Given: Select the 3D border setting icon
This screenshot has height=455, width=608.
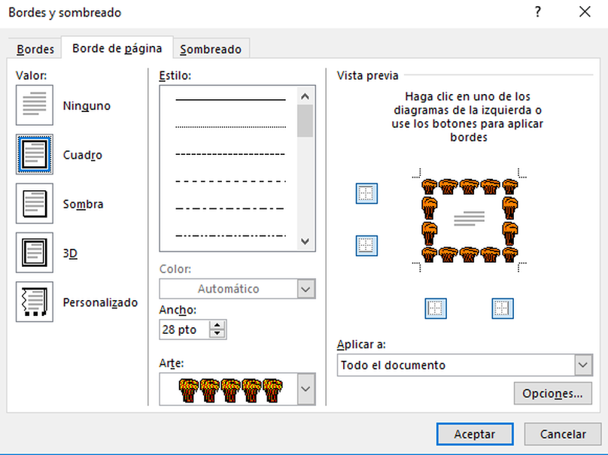Looking at the screenshot, I should click(x=35, y=253).
